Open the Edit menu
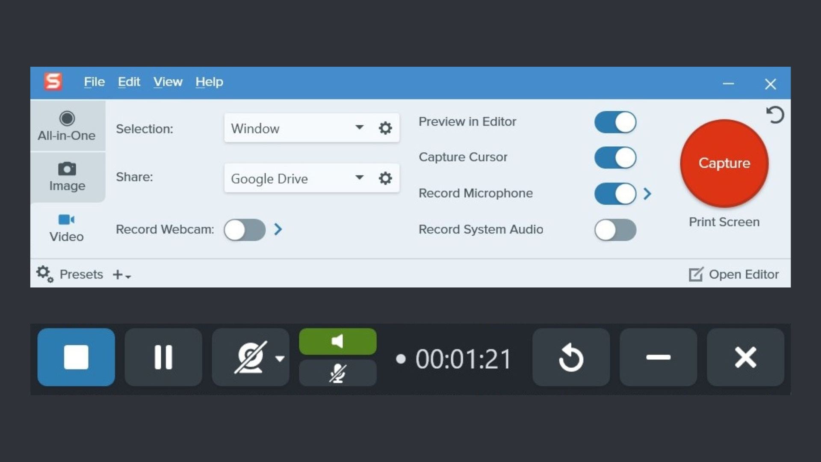This screenshot has width=821, height=462. point(129,82)
